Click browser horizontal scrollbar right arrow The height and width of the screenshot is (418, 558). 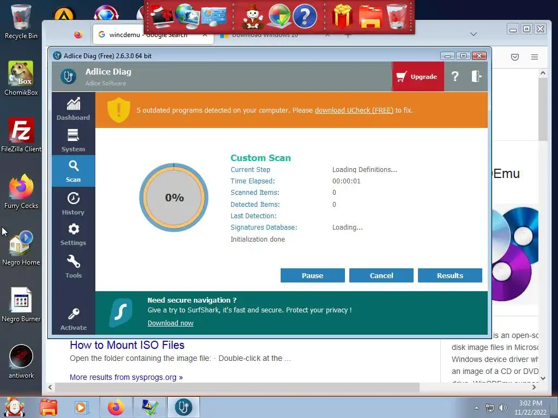point(534,387)
